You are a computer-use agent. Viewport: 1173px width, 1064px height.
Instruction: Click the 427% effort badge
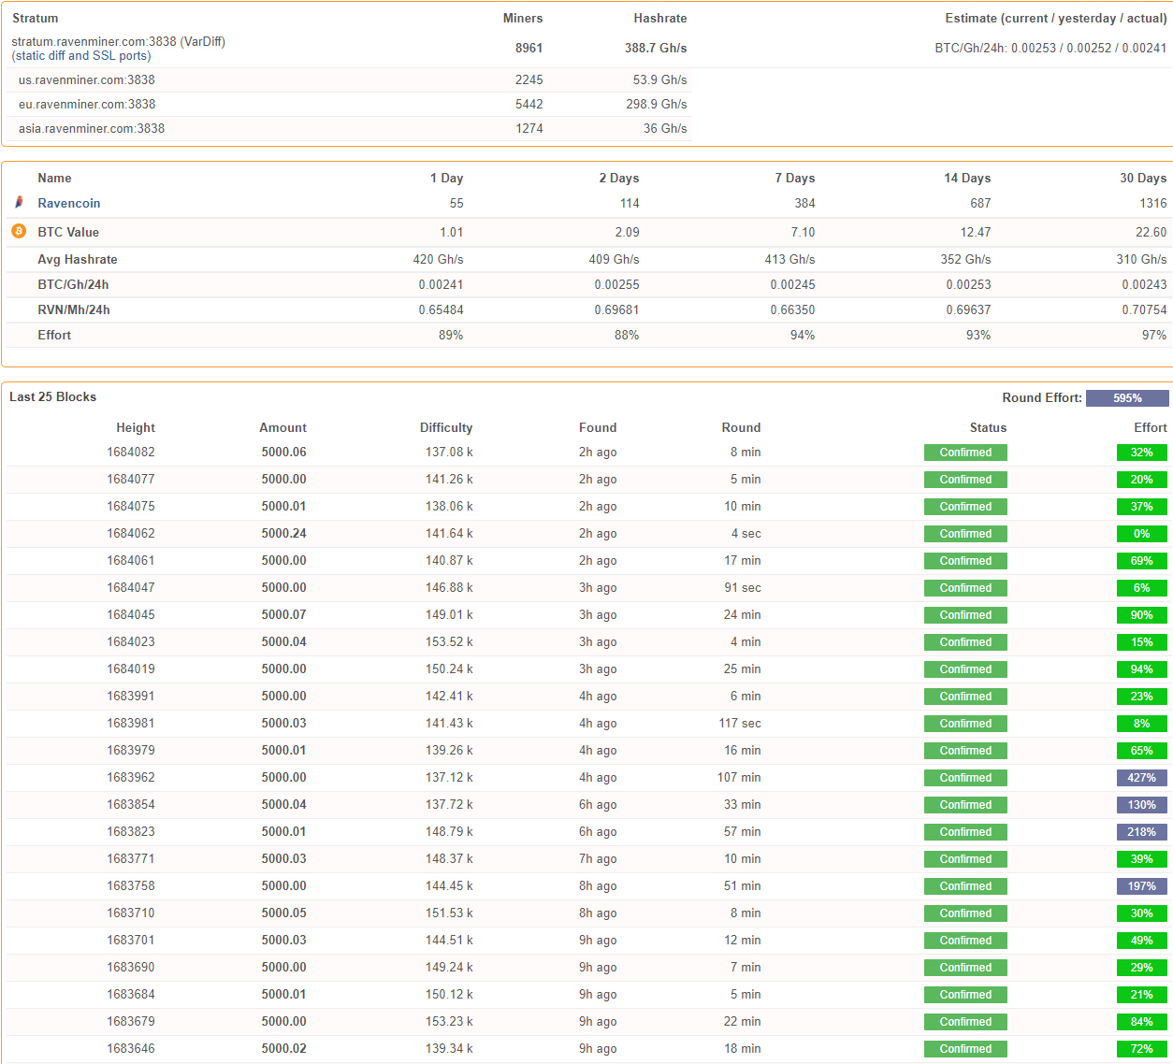(x=1142, y=778)
